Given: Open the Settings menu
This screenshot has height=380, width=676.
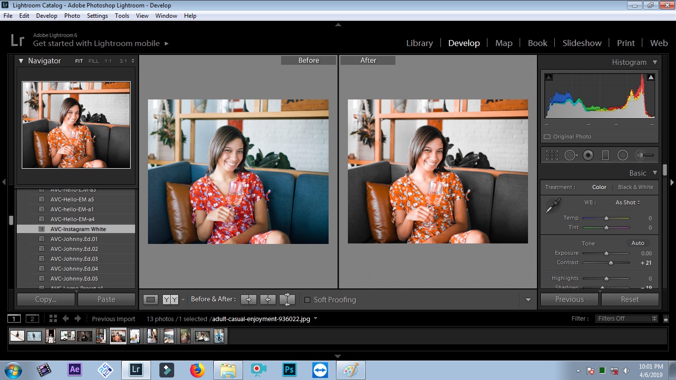Looking at the screenshot, I should (x=97, y=16).
